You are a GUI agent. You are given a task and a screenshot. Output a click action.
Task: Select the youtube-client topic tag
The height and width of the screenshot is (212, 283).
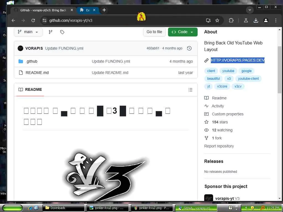[x=248, y=79]
